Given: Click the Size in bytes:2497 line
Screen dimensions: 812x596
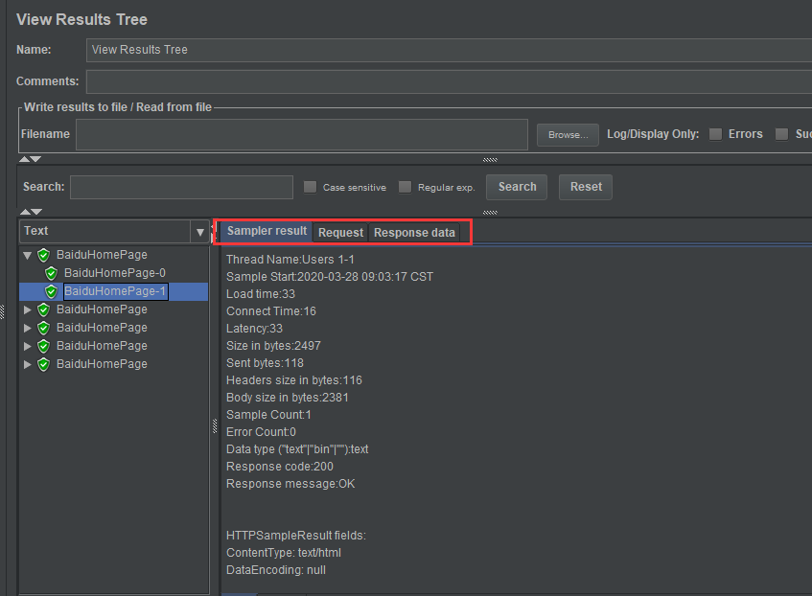Looking at the screenshot, I should [273, 346].
